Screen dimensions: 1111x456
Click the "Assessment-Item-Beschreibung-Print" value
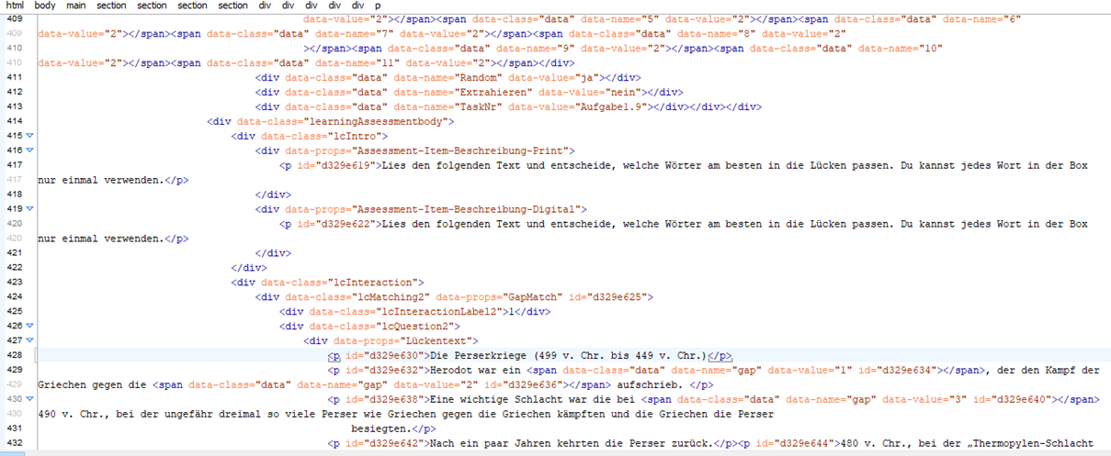pyautogui.click(x=459, y=150)
